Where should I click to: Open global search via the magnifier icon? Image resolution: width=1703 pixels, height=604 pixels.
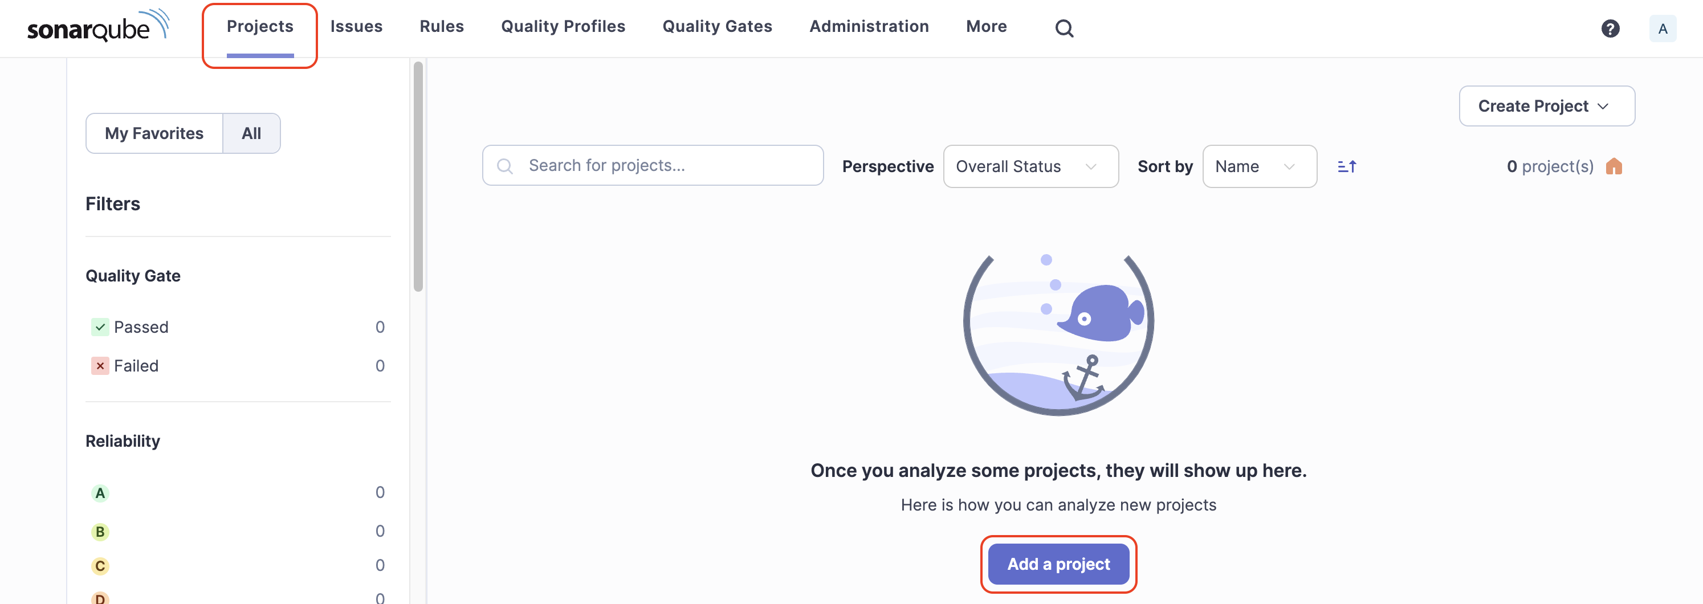pyautogui.click(x=1065, y=28)
